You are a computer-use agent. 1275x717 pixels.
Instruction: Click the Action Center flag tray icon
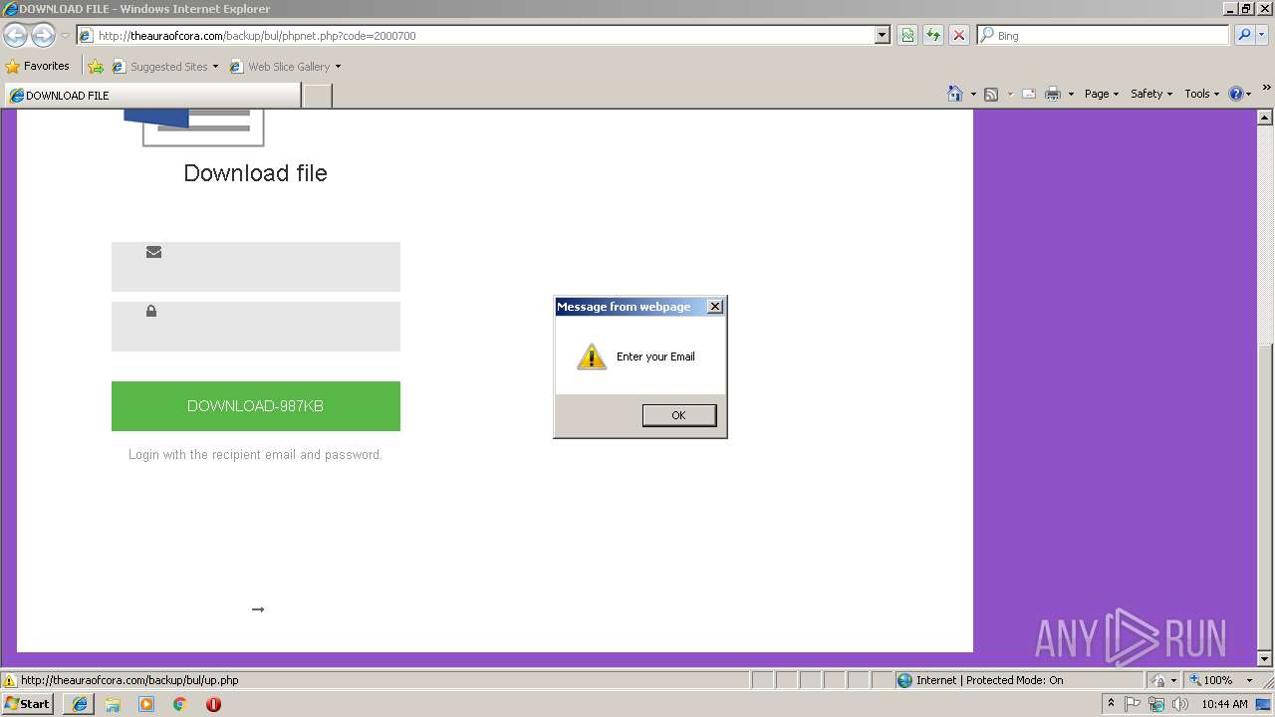[x=1133, y=704]
